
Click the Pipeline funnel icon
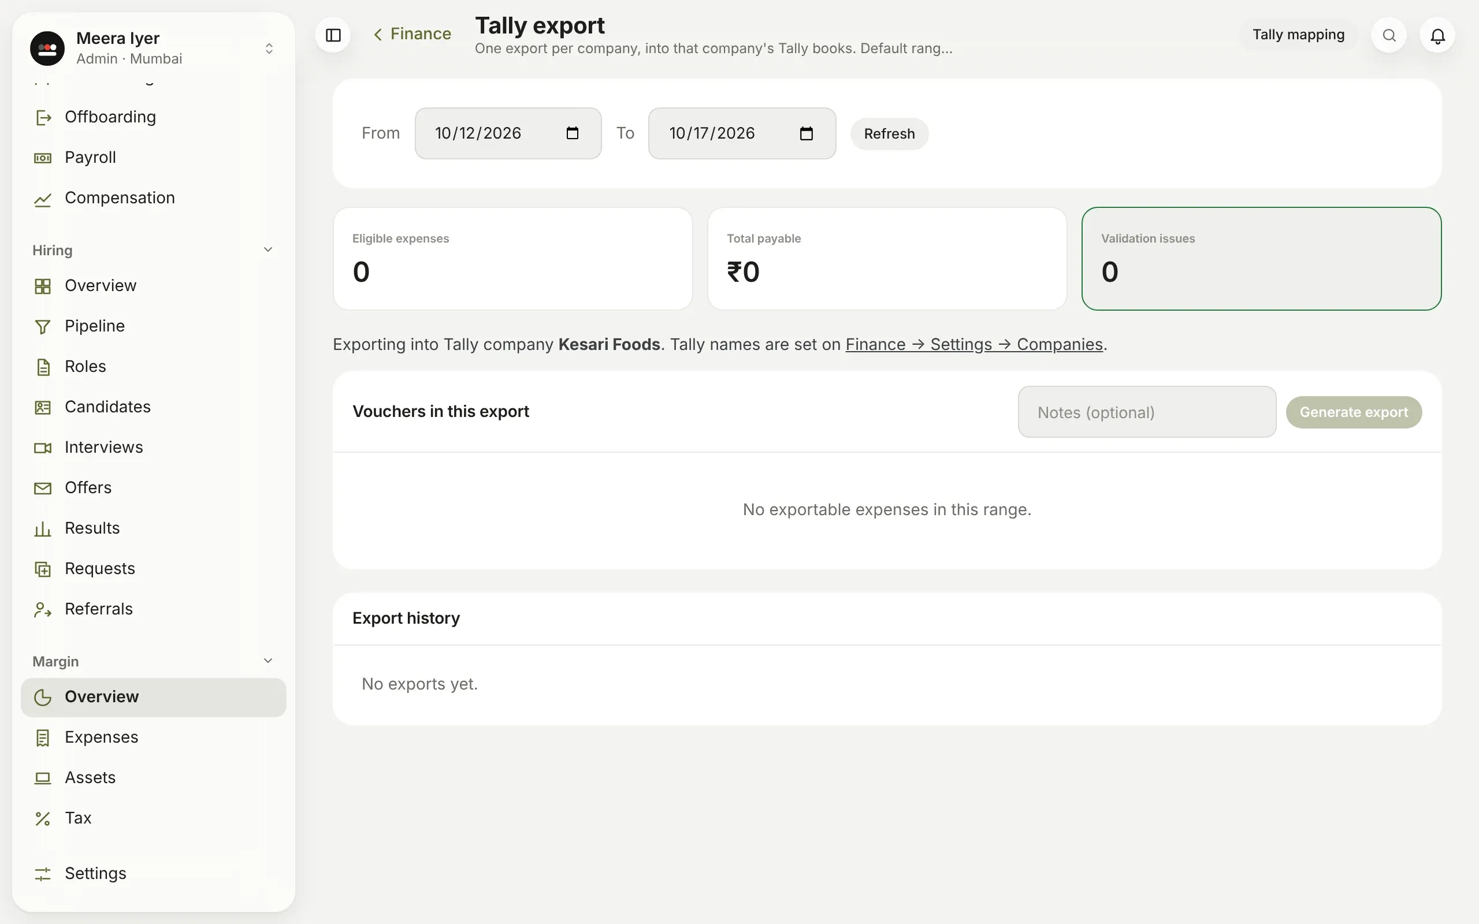(43, 326)
